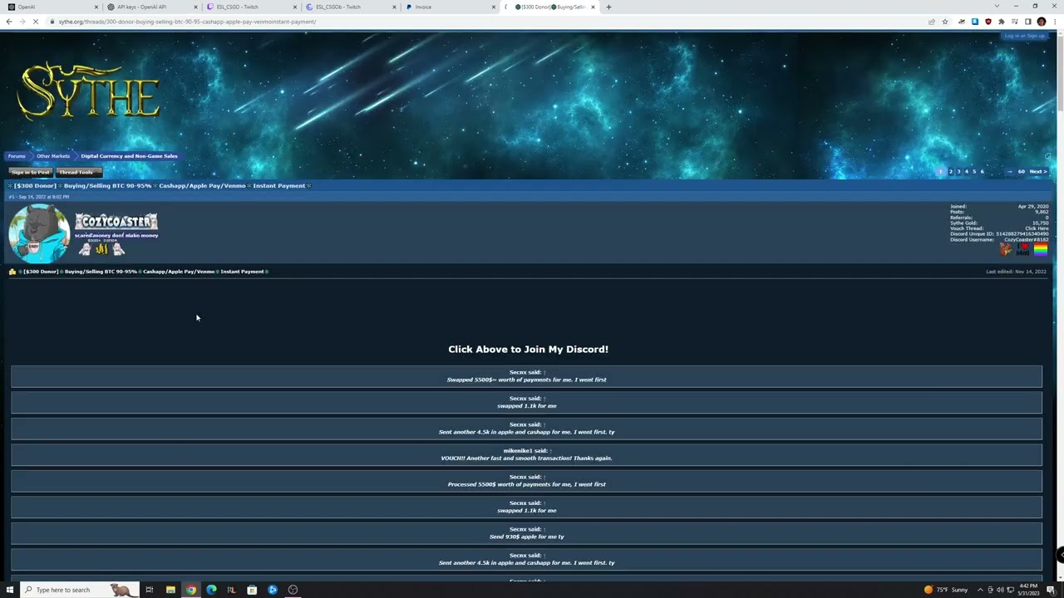Open the blue S extension icon

[975, 22]
